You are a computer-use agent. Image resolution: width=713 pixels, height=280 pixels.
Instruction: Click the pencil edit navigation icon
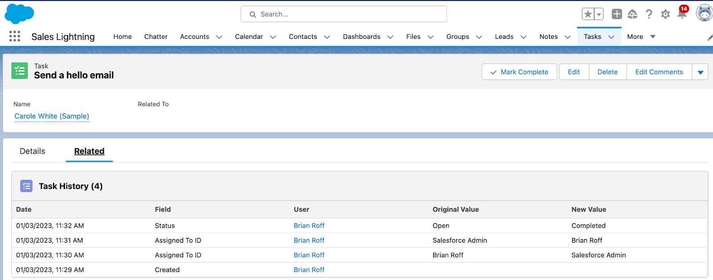tap(709, 37)
